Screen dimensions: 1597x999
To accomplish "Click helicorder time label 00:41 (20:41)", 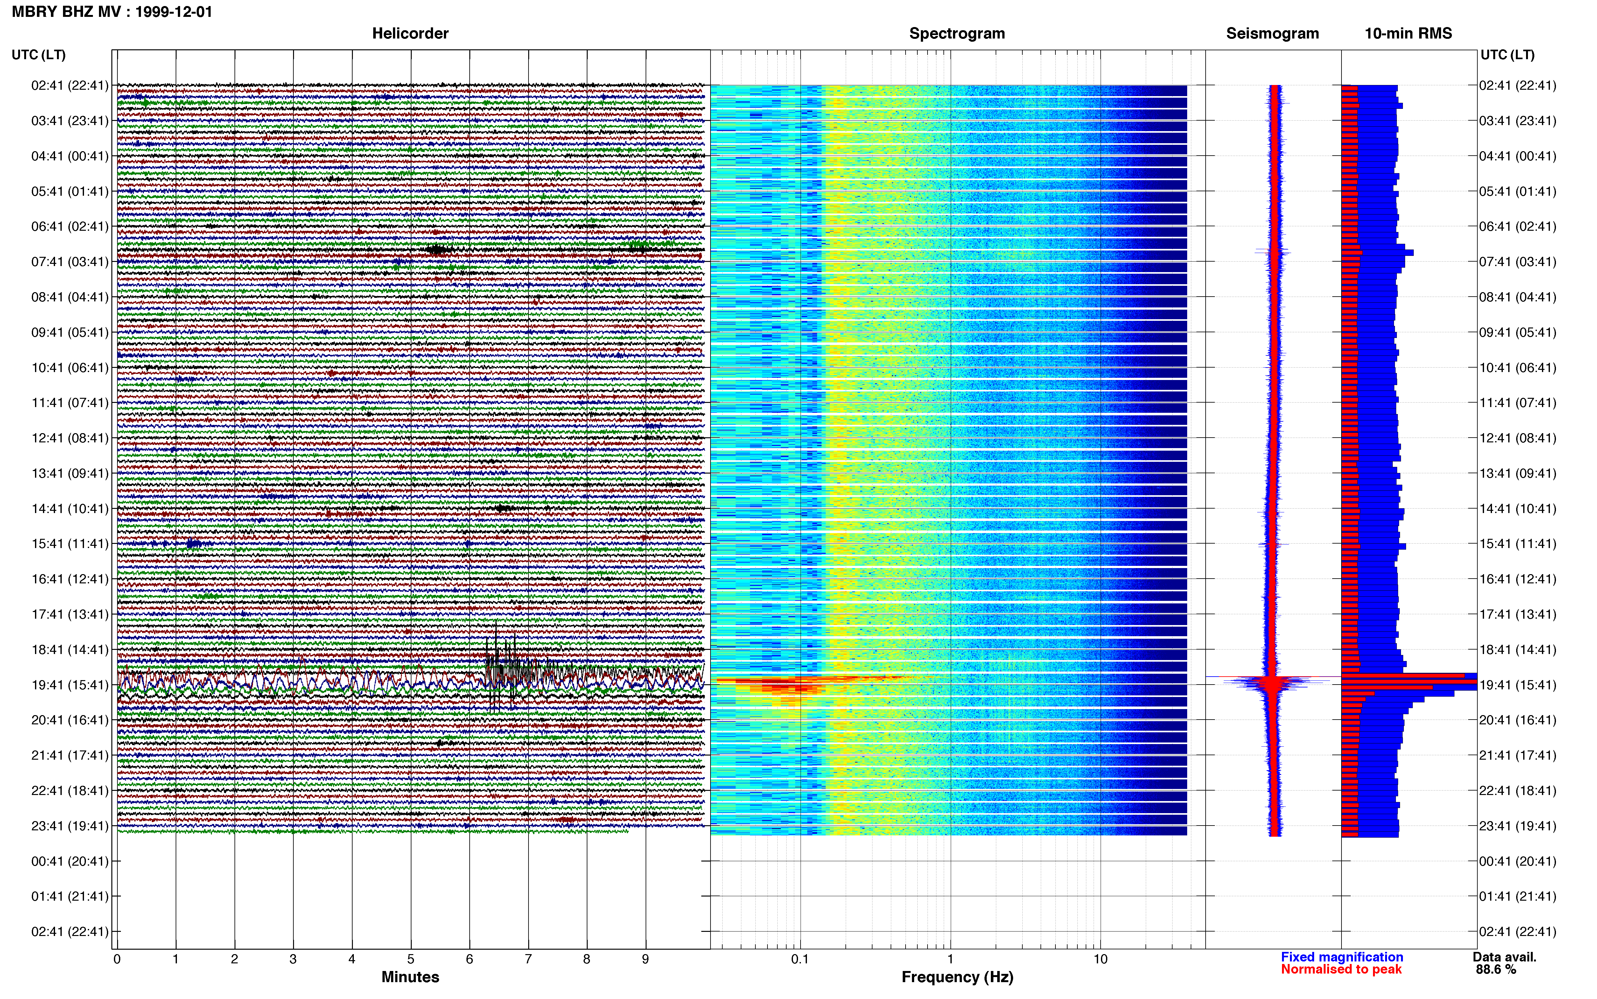I will (69, 861).
